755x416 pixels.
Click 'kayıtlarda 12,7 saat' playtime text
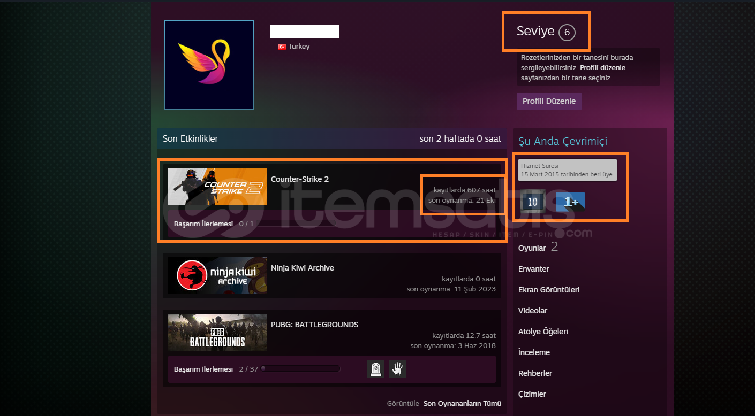click(464, 335)
